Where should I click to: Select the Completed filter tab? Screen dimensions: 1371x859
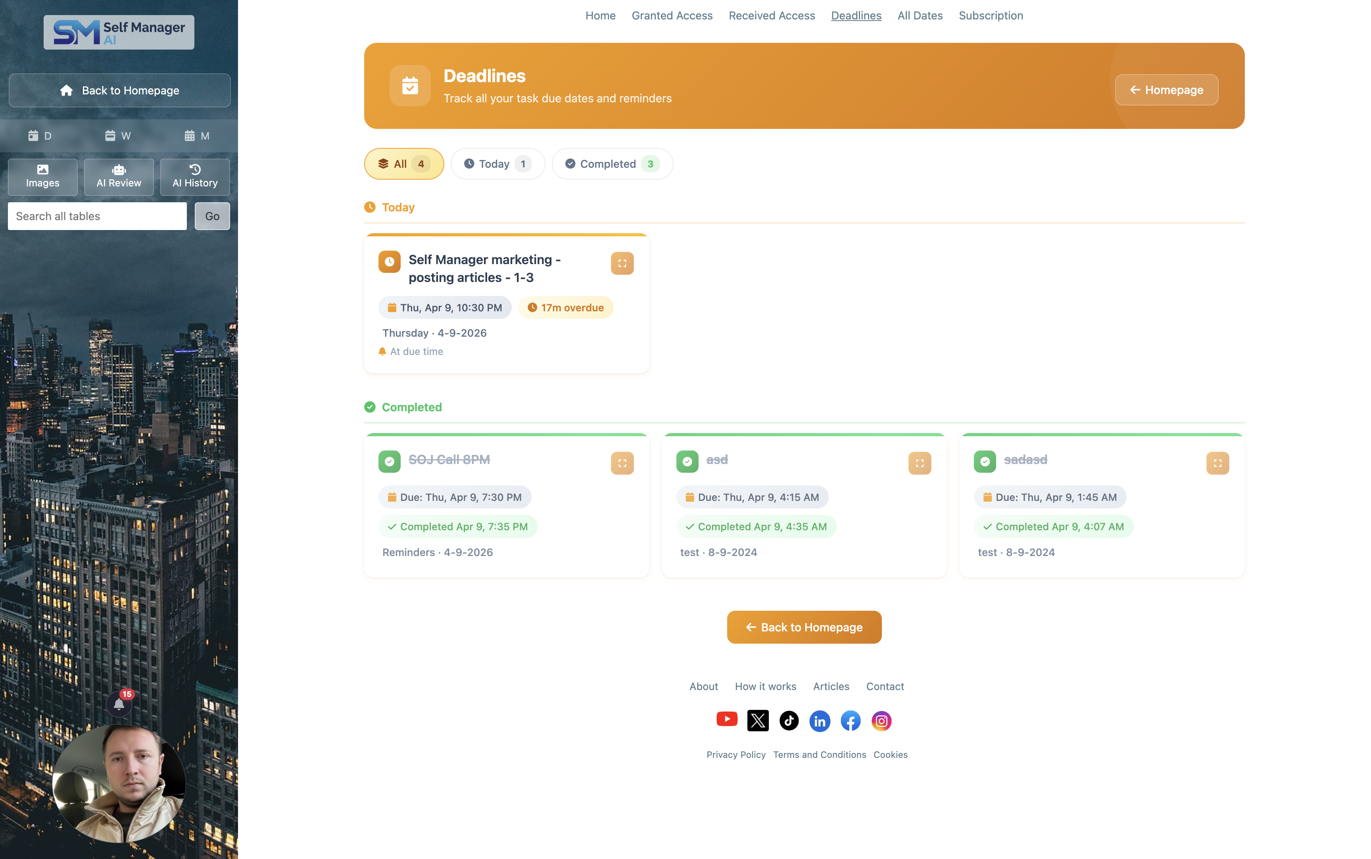point(612,164)
